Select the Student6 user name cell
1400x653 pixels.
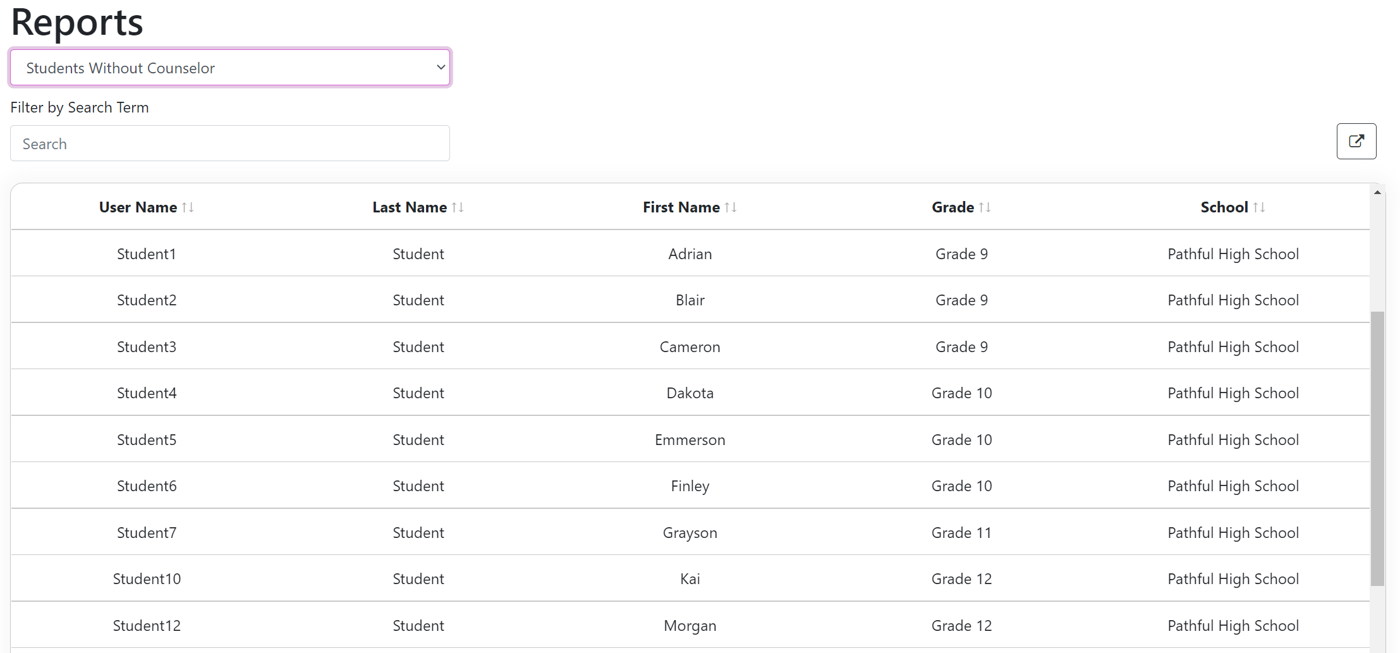[147, 486]
